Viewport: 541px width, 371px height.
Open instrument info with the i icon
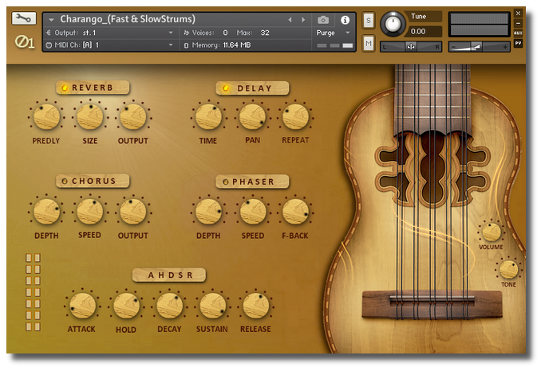click(x=345, y=20)
